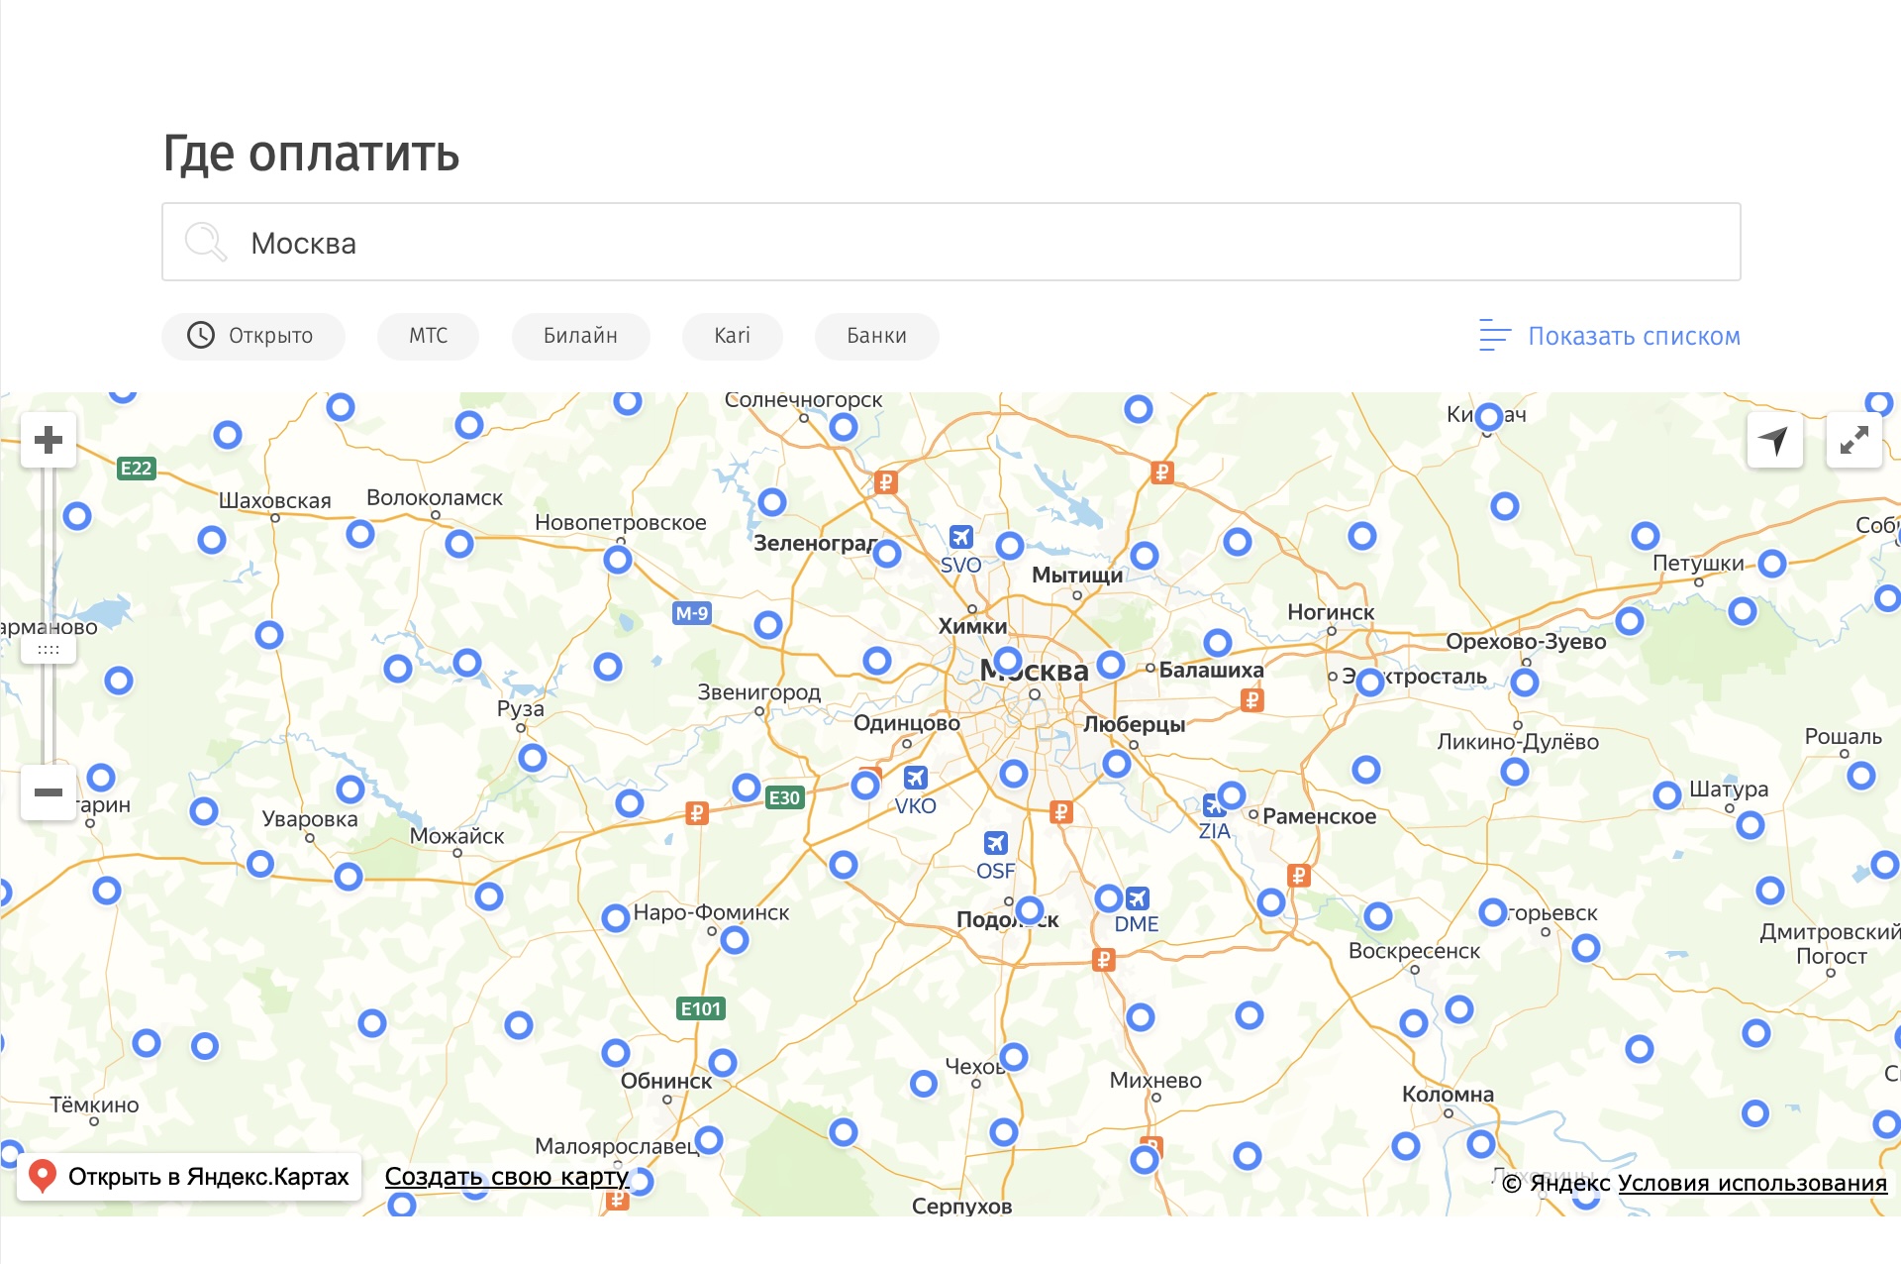Image resolution: width=1901 pixels, height=1264 pixels.
Task: Click the Волоколамск city label
Action: click(435, 497)
